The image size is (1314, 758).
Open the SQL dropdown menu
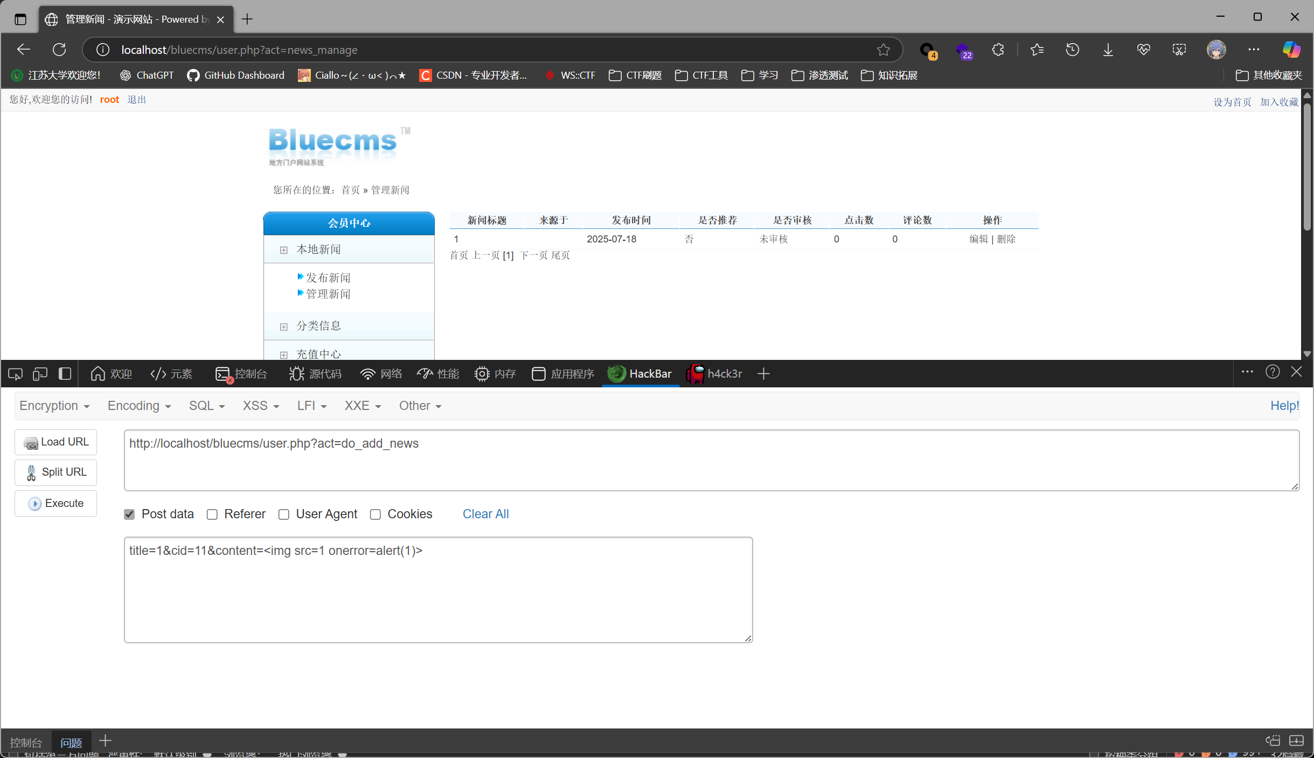206,406
